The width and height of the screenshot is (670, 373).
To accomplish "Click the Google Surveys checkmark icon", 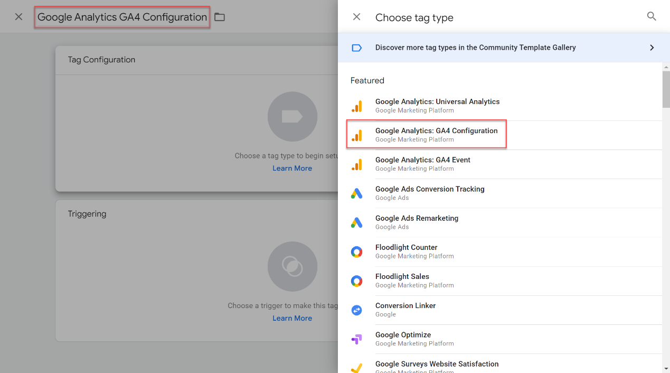I will pyautogui.click(x=357, y=368).
